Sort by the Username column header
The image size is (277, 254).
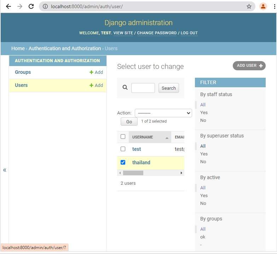click(143, 137)
